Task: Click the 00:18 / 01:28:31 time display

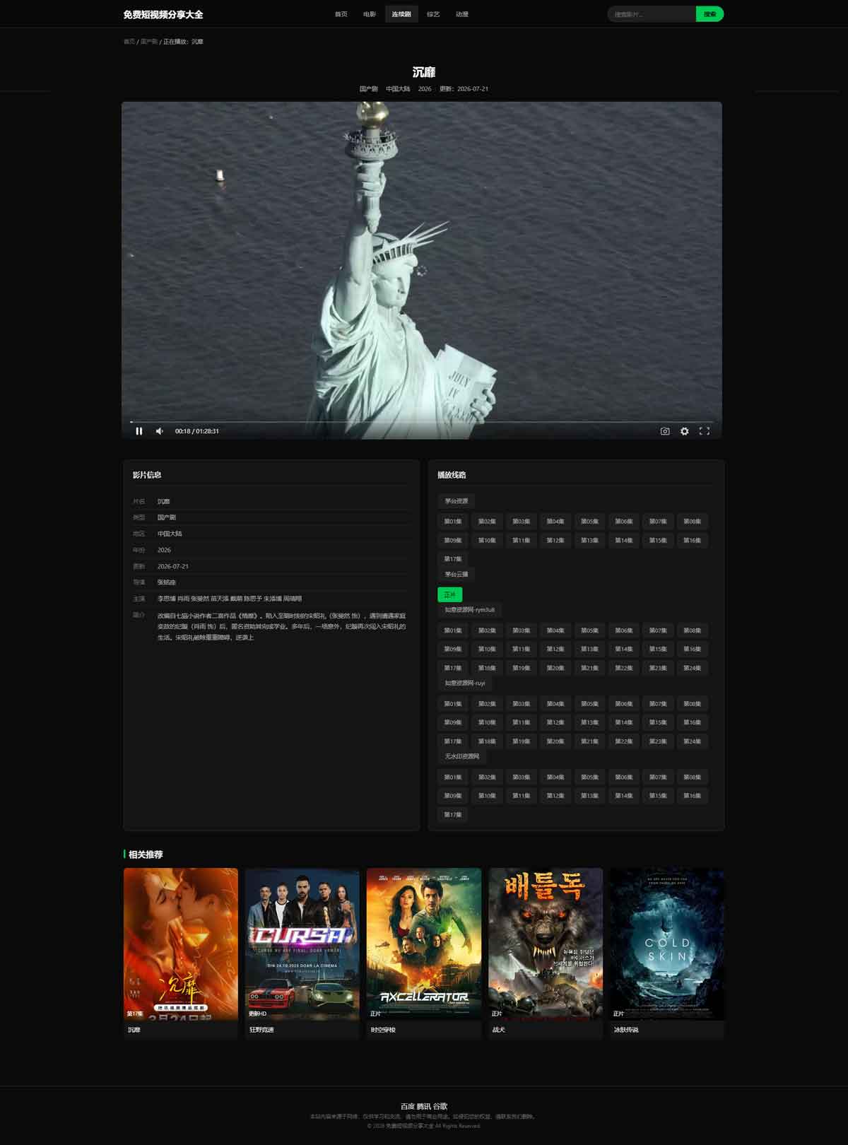Action: 197,431
